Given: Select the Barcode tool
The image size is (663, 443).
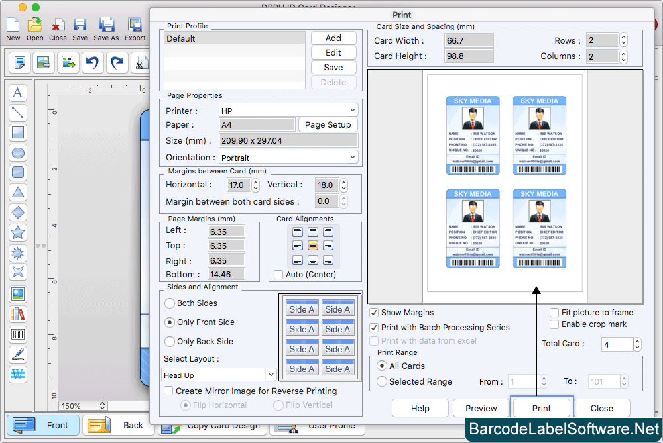Looking at the screenshot, I should 18,334.
